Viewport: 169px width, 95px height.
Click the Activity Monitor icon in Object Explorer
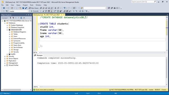coord(24,18)
